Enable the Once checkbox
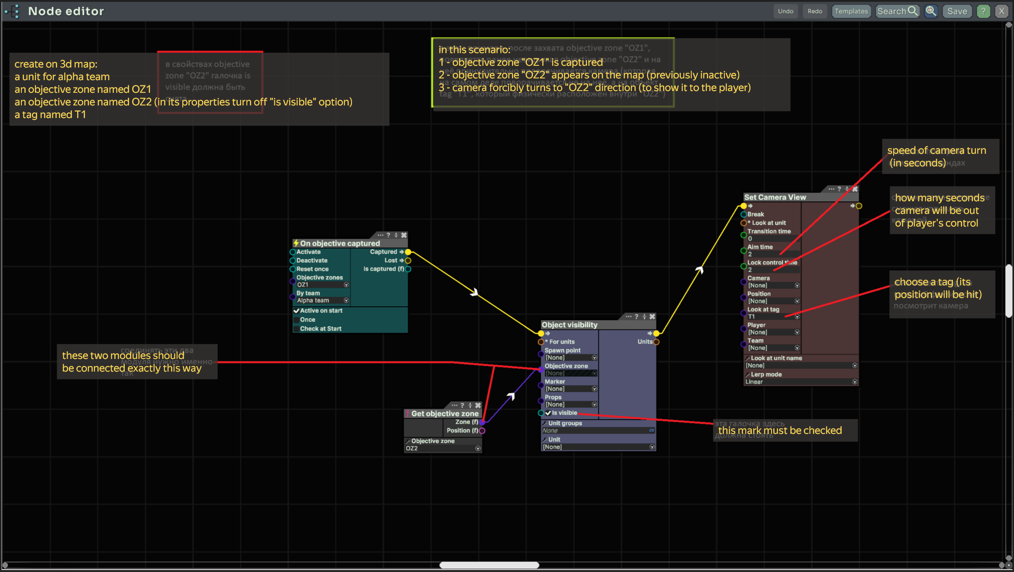Screen dimensions: 1014x572 [296, 320]
